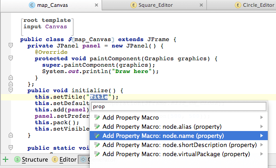Viewport: 276px width, 168px height.
Task: Choose Add Property Macro: node.name (property)
Action: [x=179, y=136]
